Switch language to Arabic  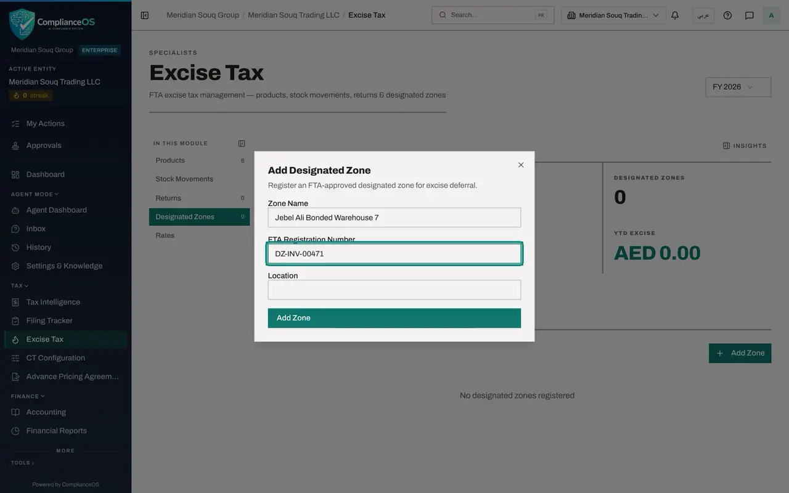(703, 15)
